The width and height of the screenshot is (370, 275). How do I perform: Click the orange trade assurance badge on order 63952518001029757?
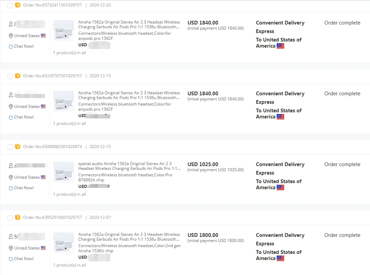[18, 217]
